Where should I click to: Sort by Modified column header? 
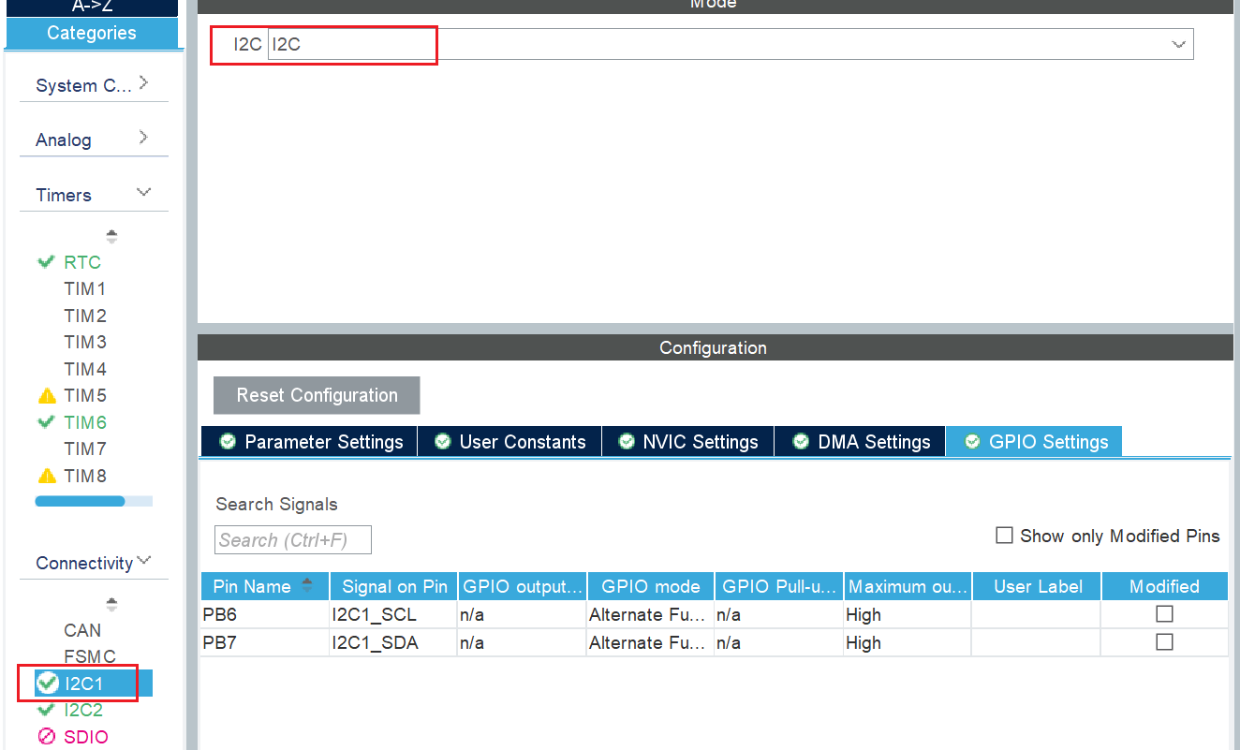coord(1165,586)
